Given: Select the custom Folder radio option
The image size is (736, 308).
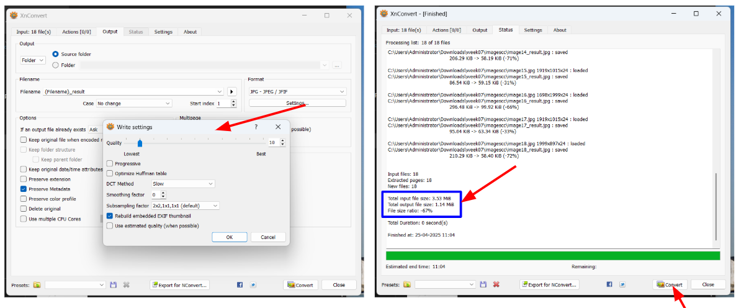Looking at the screenshot, I should click(x=55, y=65).
